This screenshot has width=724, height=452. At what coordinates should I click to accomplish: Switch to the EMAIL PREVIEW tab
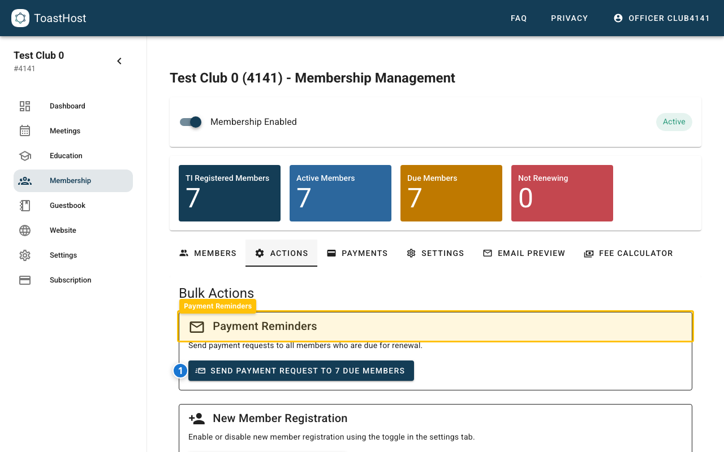pos(524,253)
